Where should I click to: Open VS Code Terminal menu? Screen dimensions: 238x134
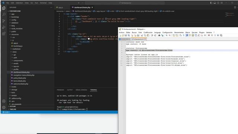click(43, 3)
